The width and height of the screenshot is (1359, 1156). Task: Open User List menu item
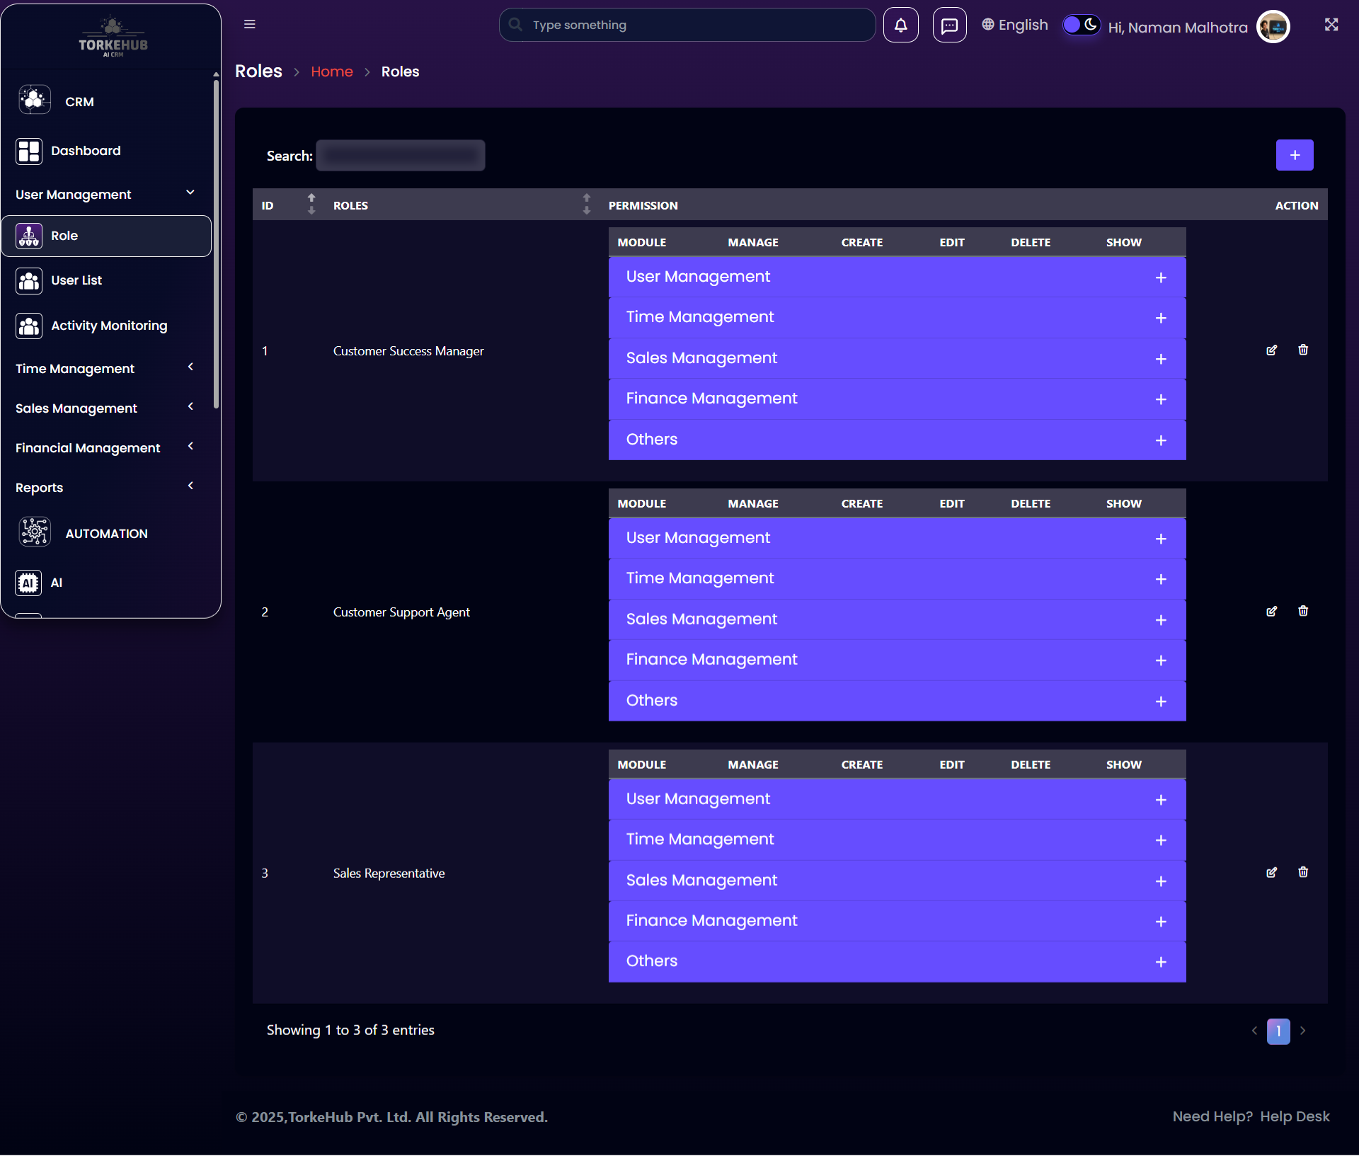[76, 280]
